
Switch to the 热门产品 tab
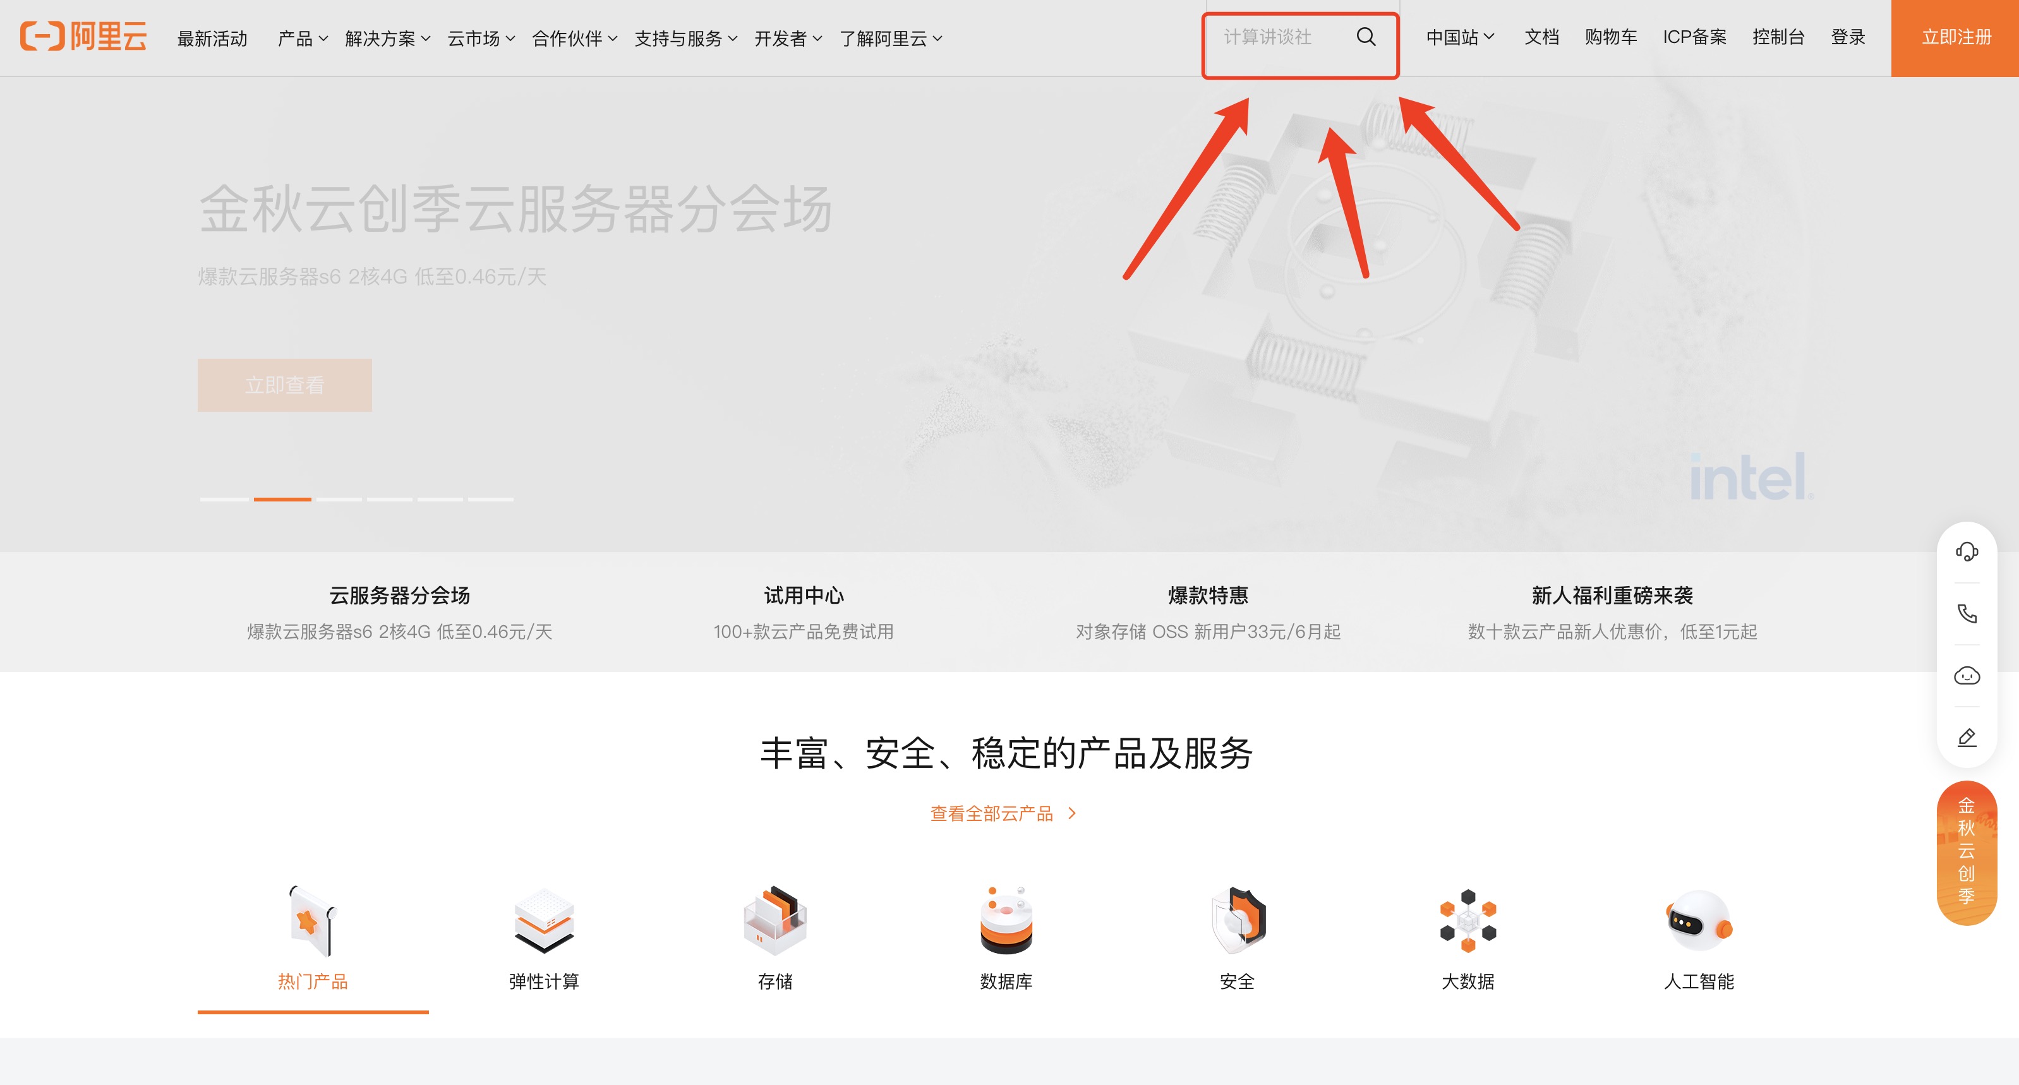pos(312,980)
